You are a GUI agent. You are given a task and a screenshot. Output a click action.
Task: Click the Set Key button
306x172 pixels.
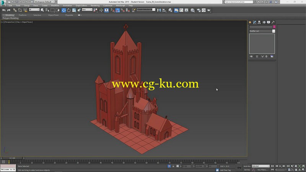point(247,170)
